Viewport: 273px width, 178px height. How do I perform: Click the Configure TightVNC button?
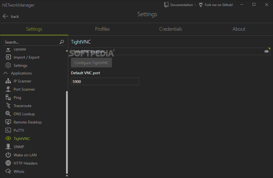91,63
